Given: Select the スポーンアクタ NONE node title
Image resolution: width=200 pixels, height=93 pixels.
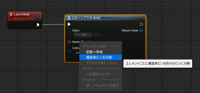Looking at the screenshot, I should 86,18.
